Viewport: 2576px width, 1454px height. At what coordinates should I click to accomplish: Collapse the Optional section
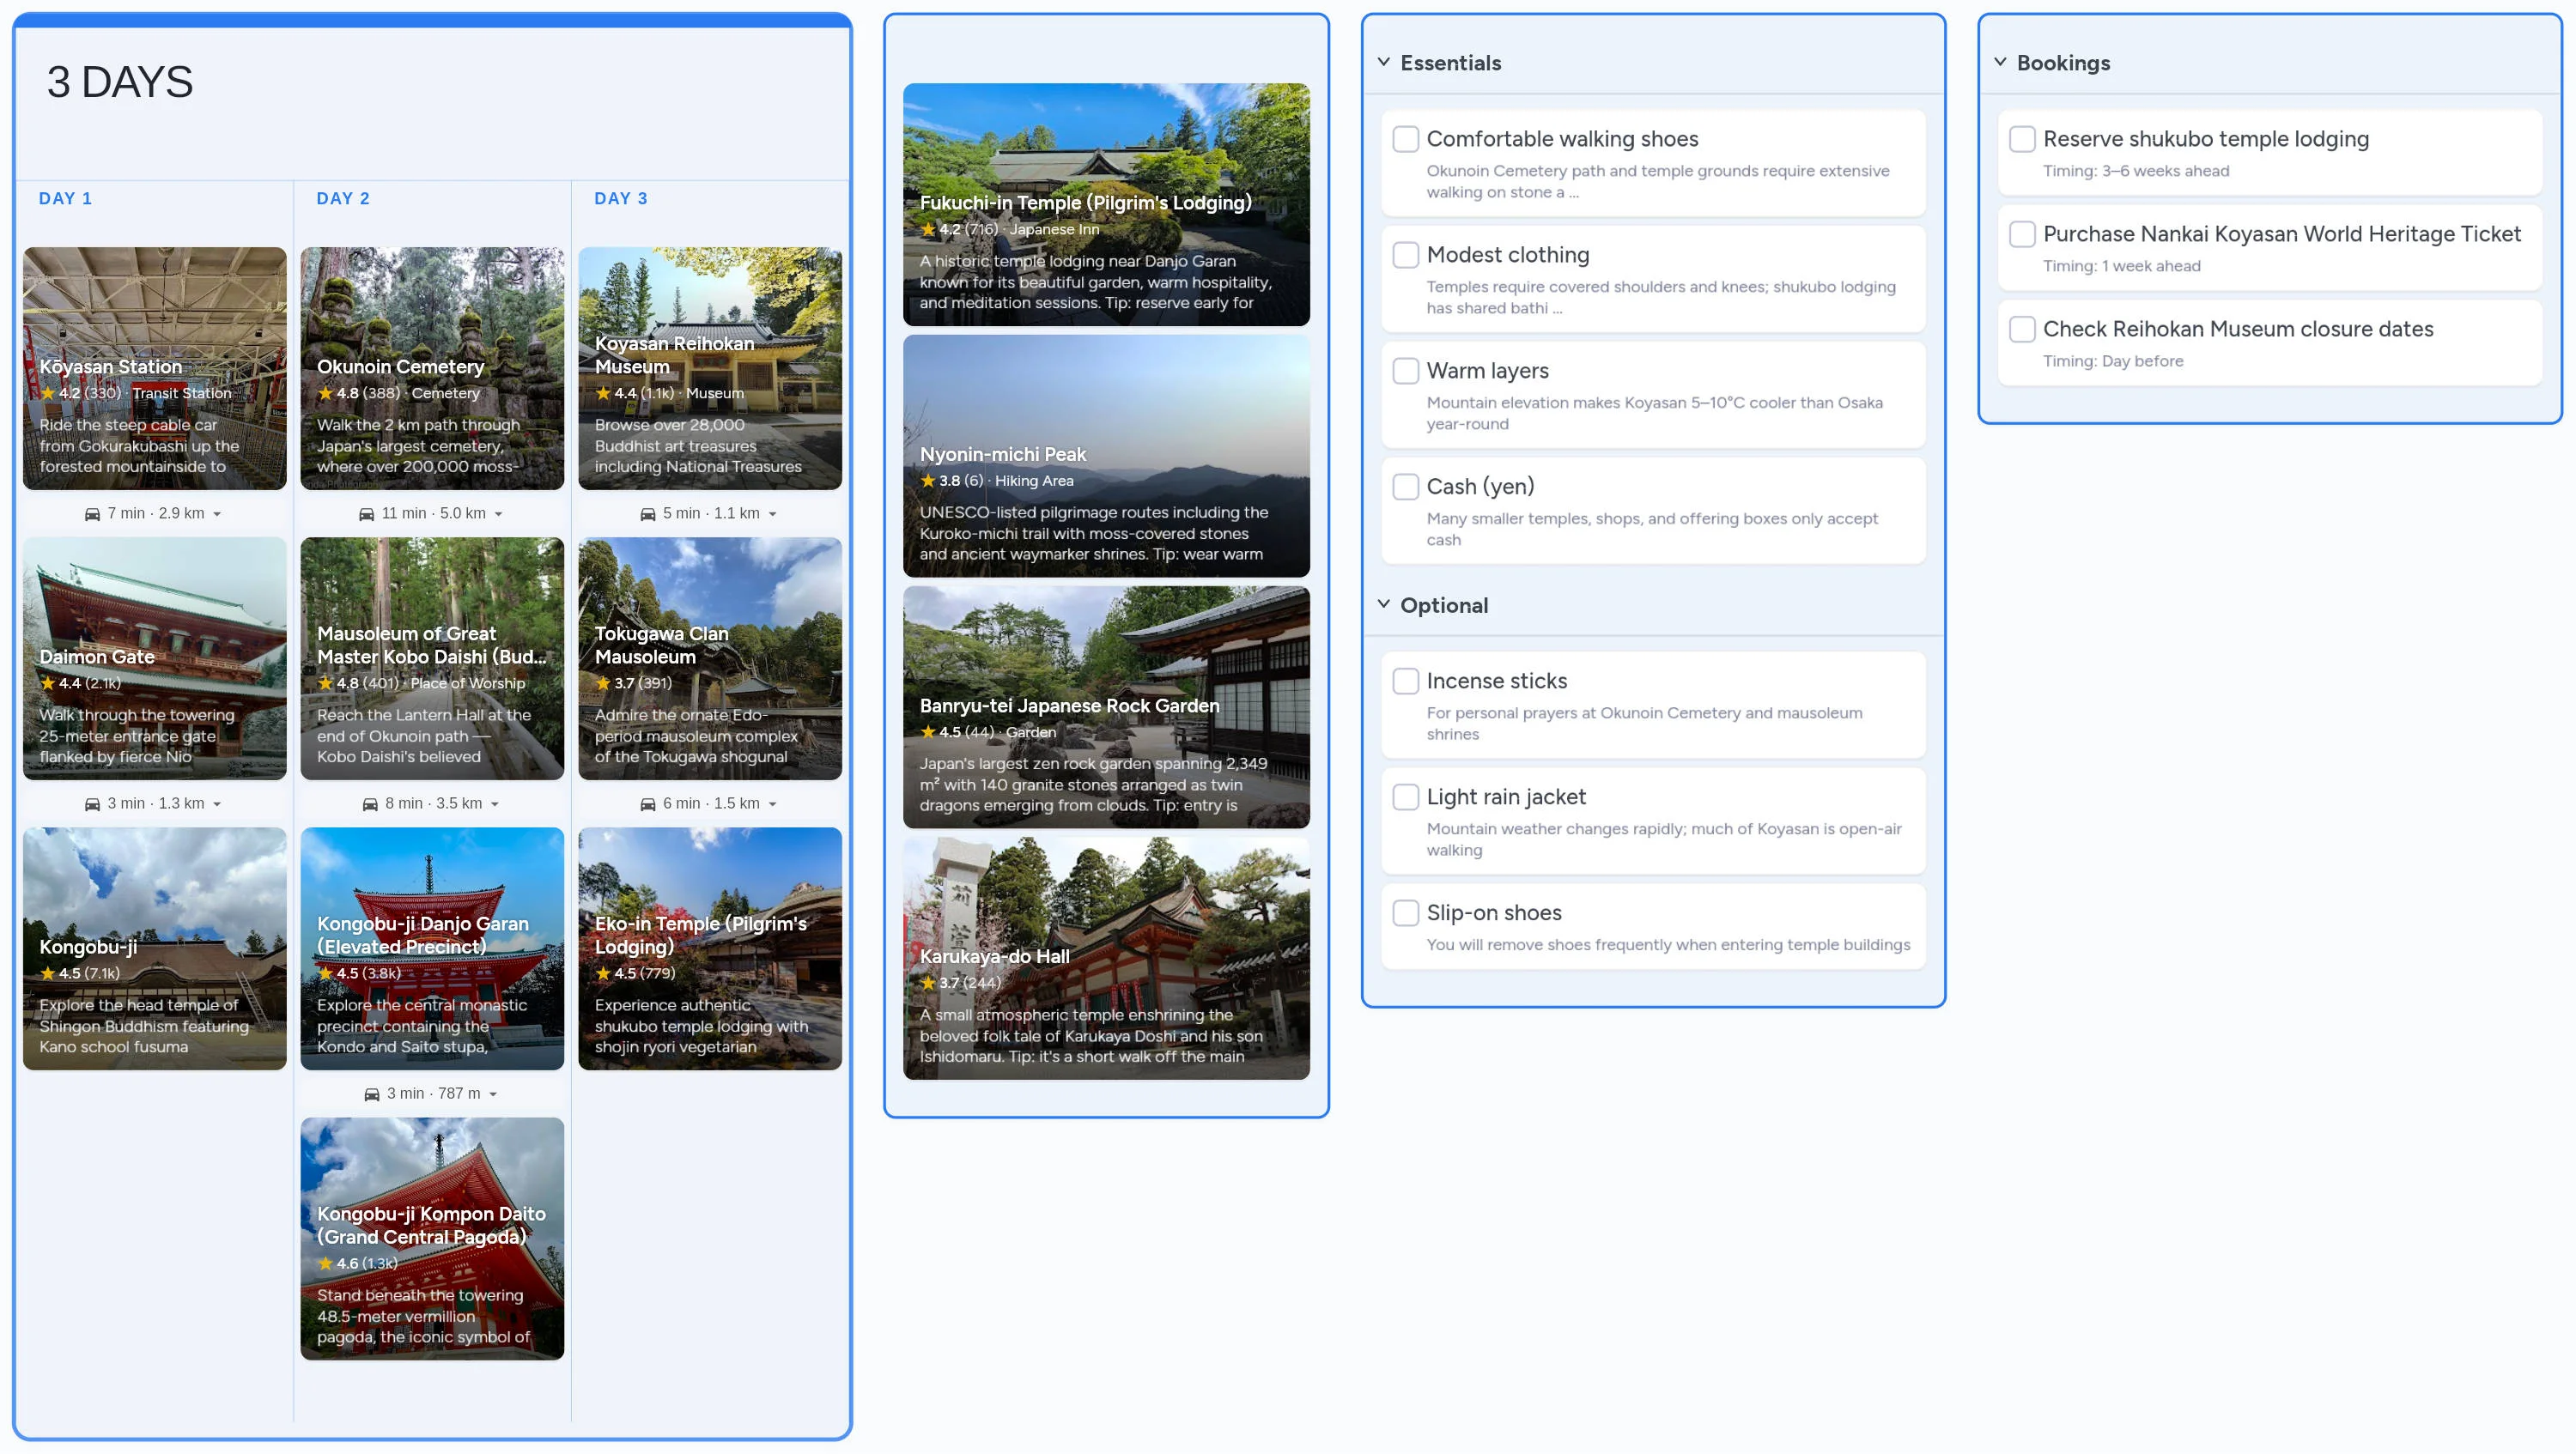click(x=1383, y=603)
